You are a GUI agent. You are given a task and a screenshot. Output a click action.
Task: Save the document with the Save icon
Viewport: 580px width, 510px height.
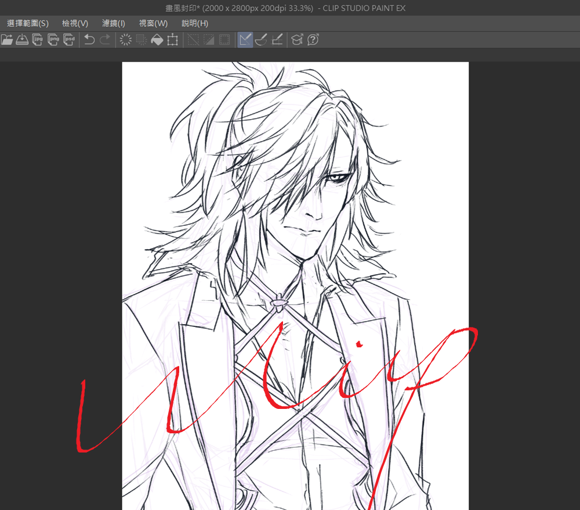coord(22,39)
